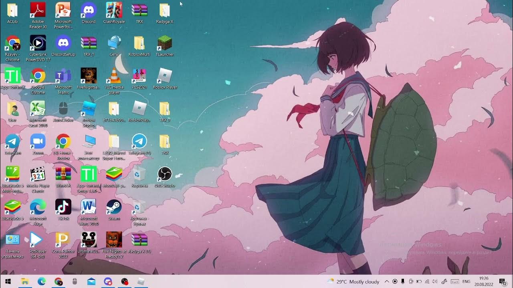The width and height of the screenshot is (513, 288).
Task: Launch OBS Studio desktop shortcut
Action: [x=165, y=177]
